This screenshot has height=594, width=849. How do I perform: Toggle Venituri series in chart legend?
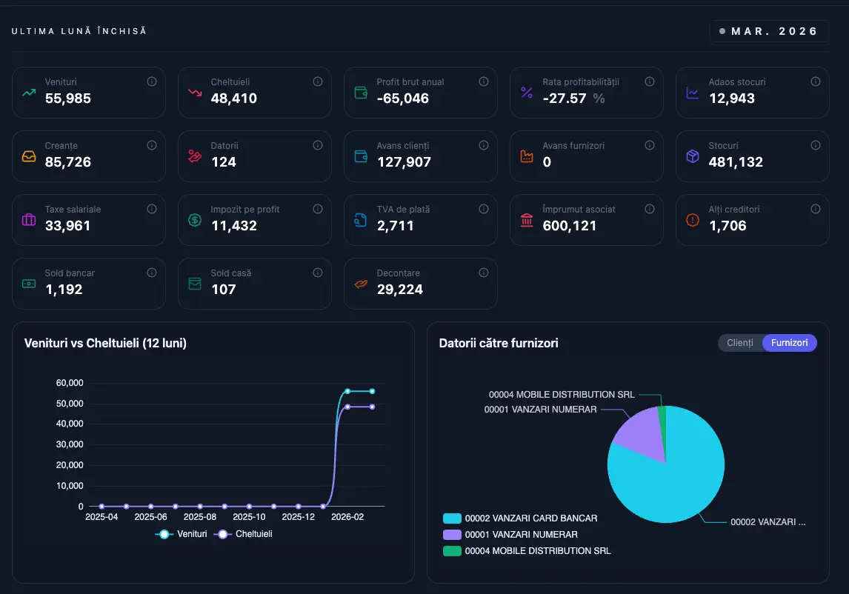click(182, 534)
